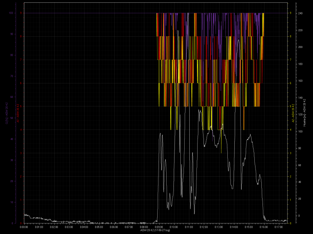Image resolution: width=313 pixels, height=234 pixels.
Task: Select the yellow 2 label on the A2 axis
Action: tap(290, 177)
